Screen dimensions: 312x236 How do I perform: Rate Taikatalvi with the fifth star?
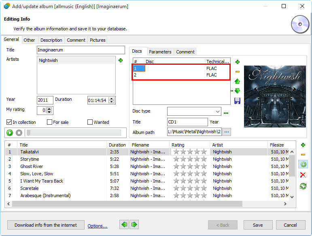(x=204, y=152)
